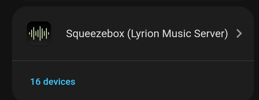This screenshot has height=100, width=259.
Task: Click the empty area right of 16 devices
Action: tap(162, 82)
